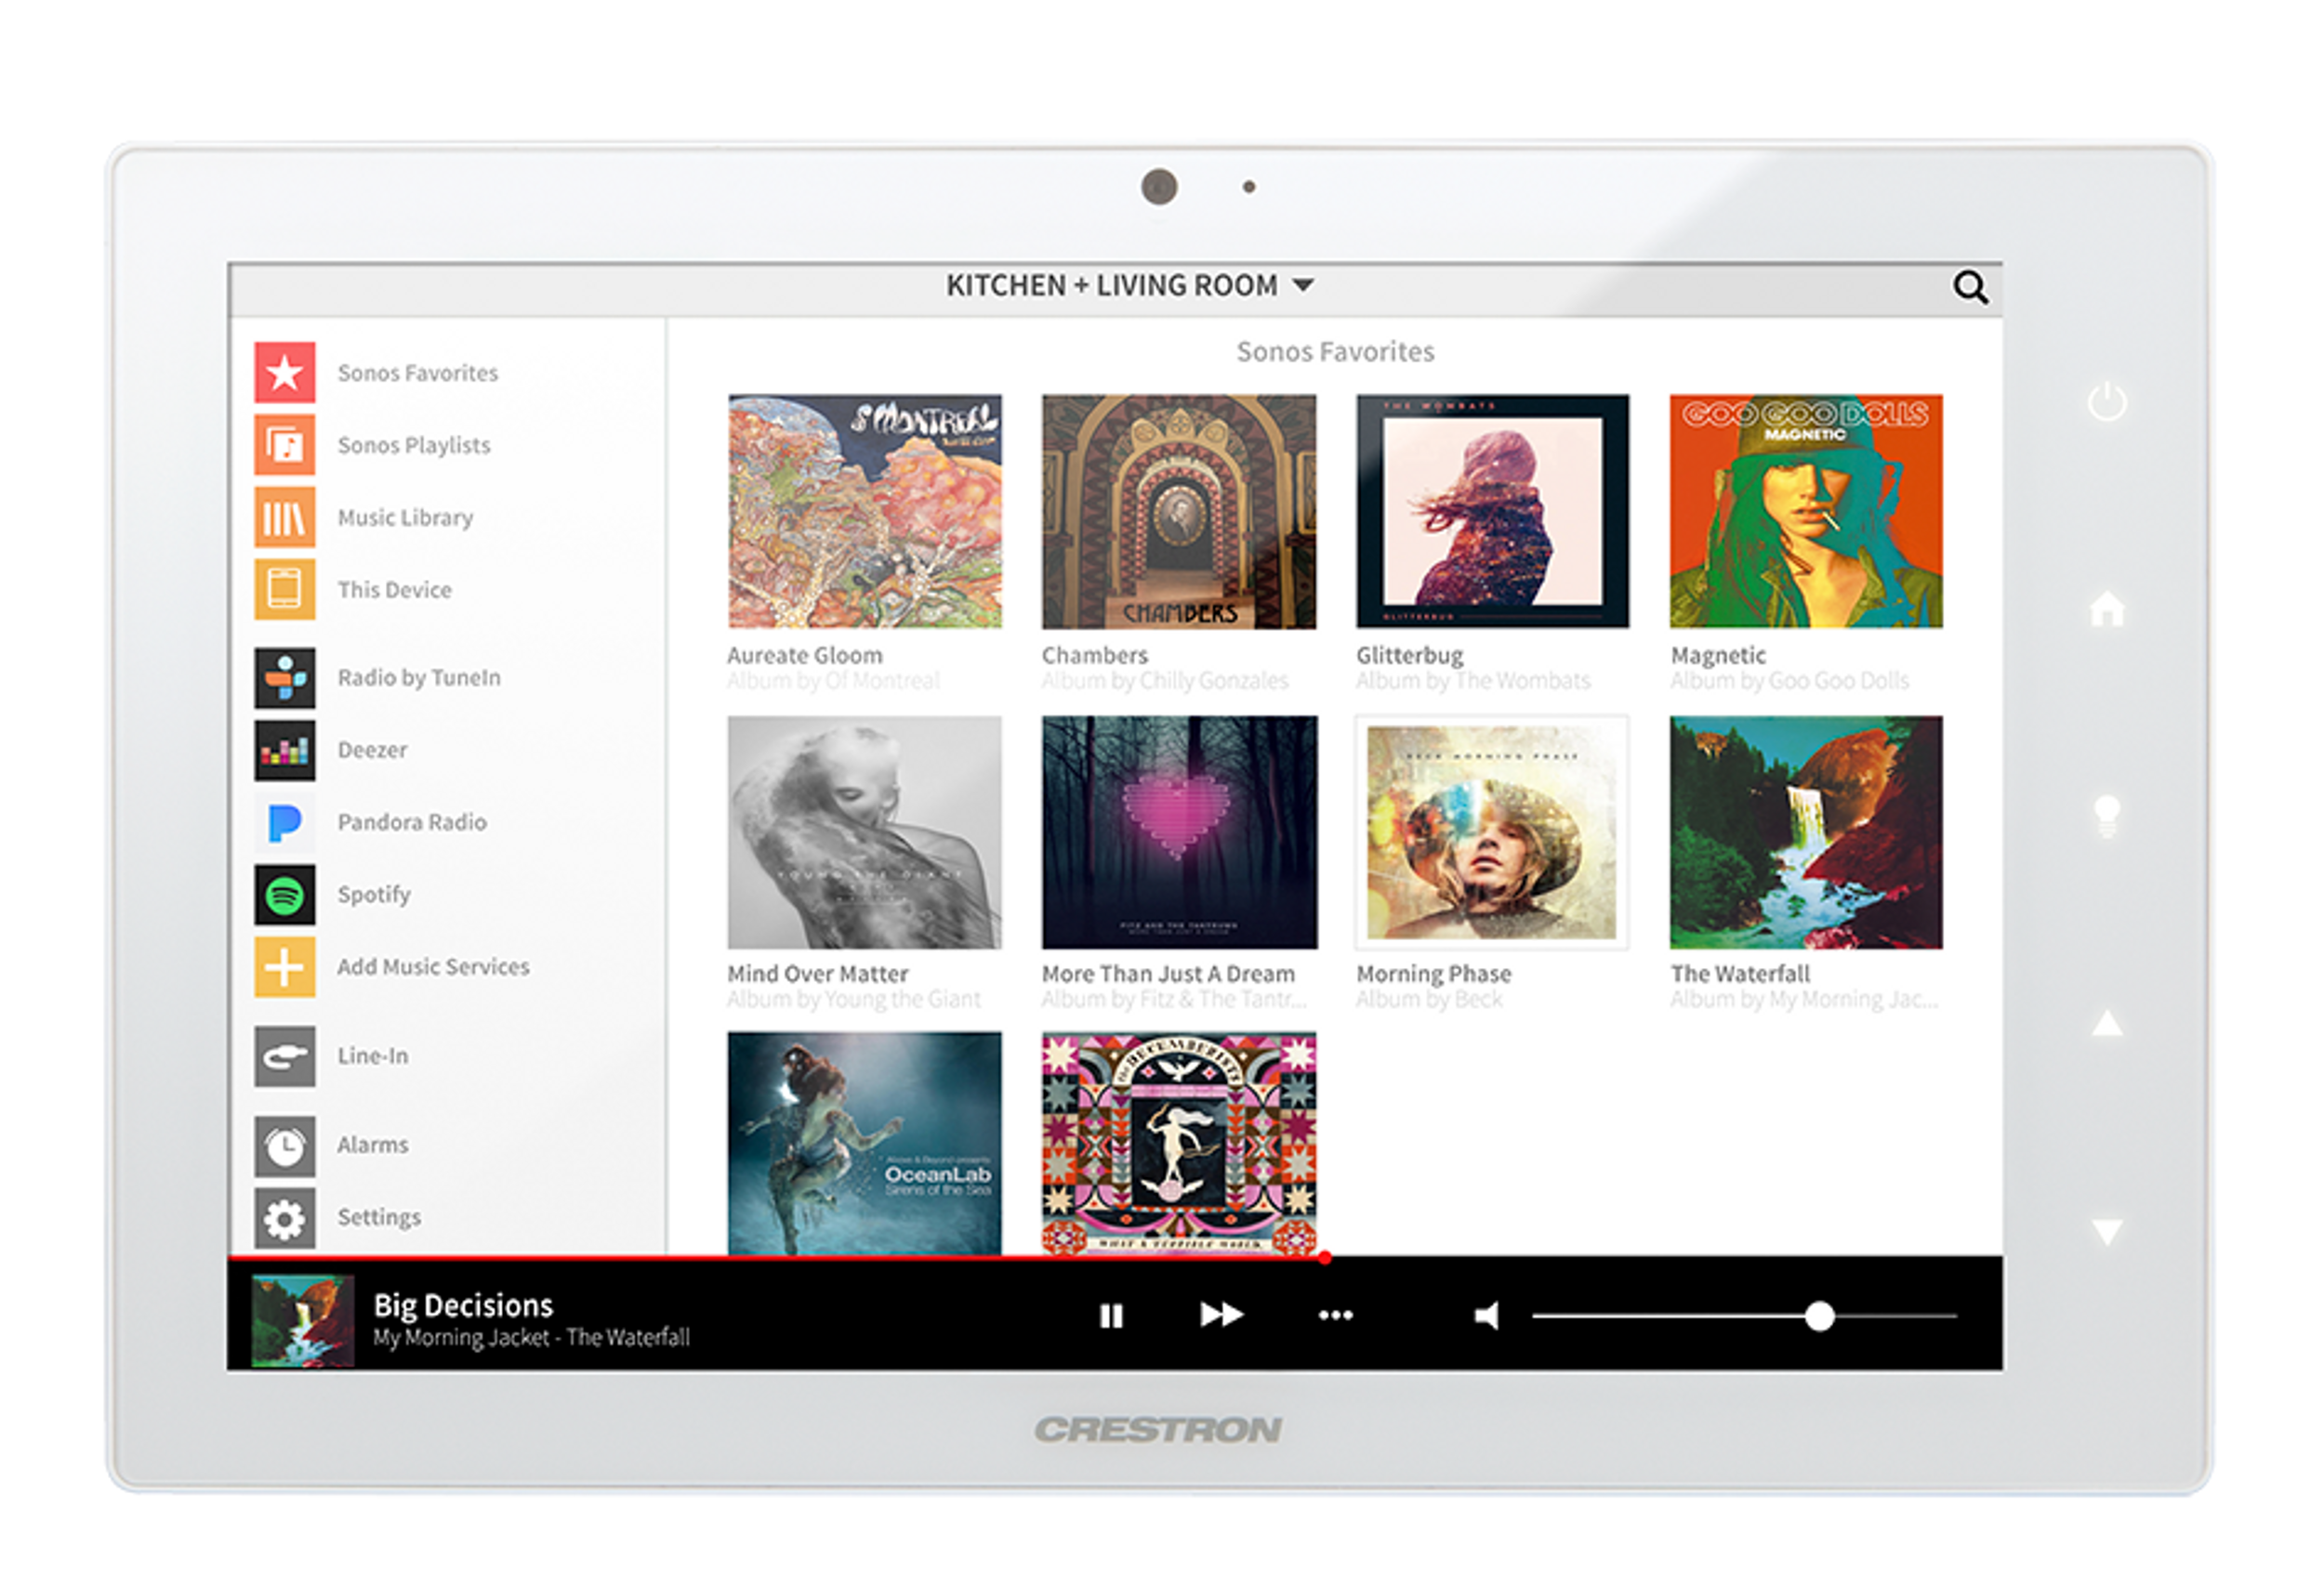Click the search magnifier icon

[x=1970, y=288]
